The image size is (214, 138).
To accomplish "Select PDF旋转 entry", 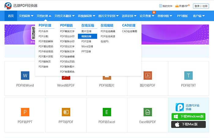I will [43, 66].
